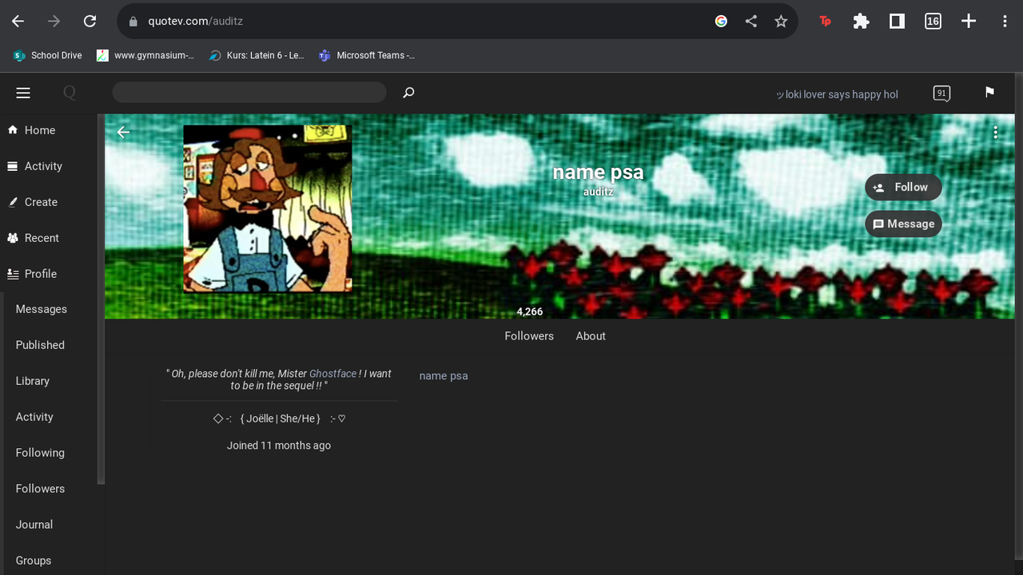Open the Ghostface link in quote

332,374
